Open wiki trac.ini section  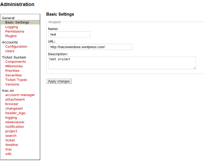tap(8, 154)
